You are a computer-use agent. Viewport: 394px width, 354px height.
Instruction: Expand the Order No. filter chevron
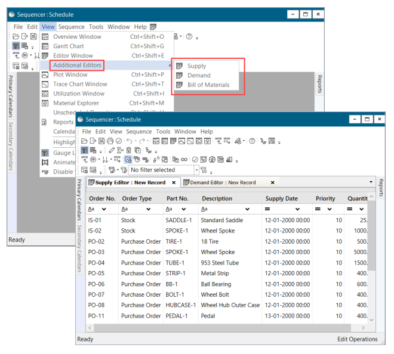[104, 209]
